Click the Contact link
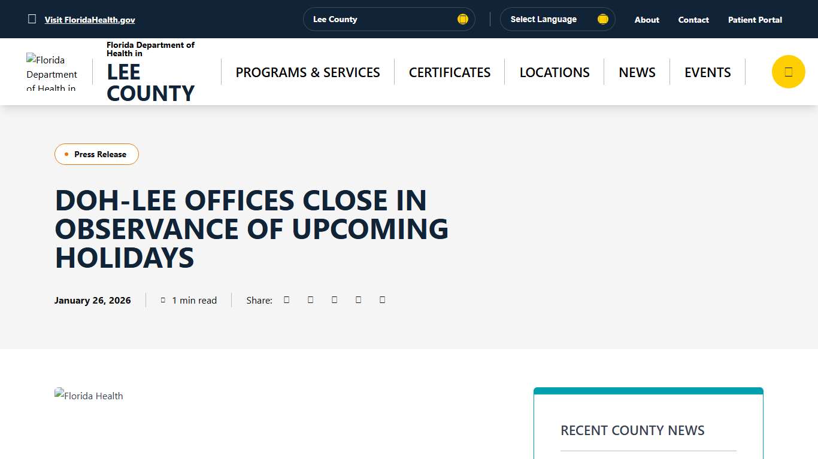The width and height of the screenshot is (818, 459). click(x=693, y=19)
